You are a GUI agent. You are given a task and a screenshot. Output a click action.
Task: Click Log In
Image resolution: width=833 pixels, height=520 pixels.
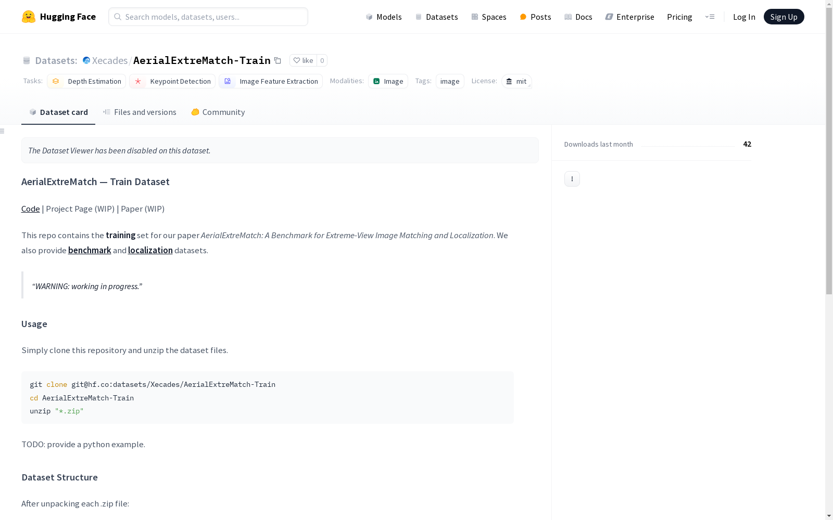click(744, 17)
